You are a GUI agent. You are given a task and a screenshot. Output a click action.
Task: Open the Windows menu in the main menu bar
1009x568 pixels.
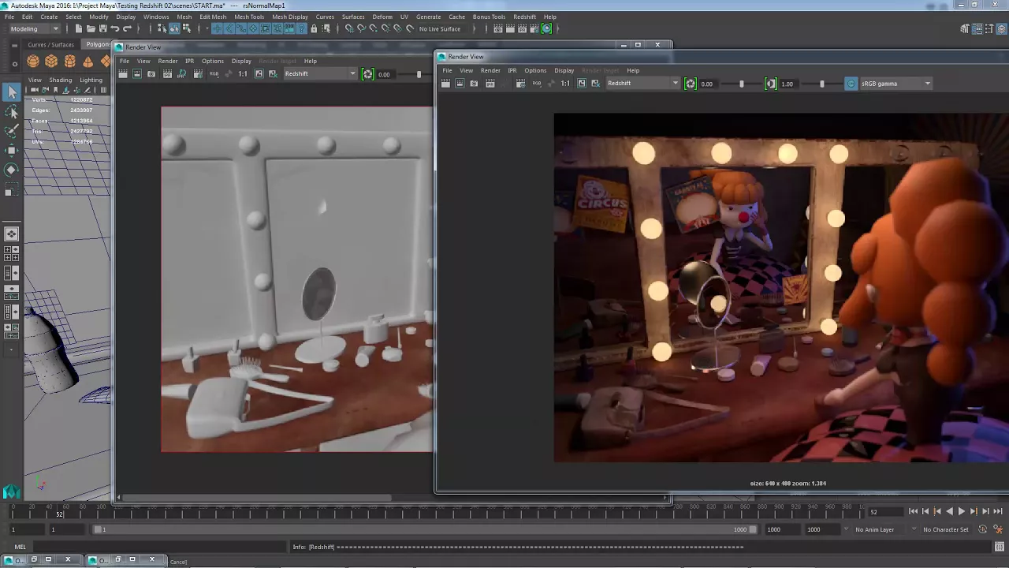pyautogui.click(x=156, y=17)
